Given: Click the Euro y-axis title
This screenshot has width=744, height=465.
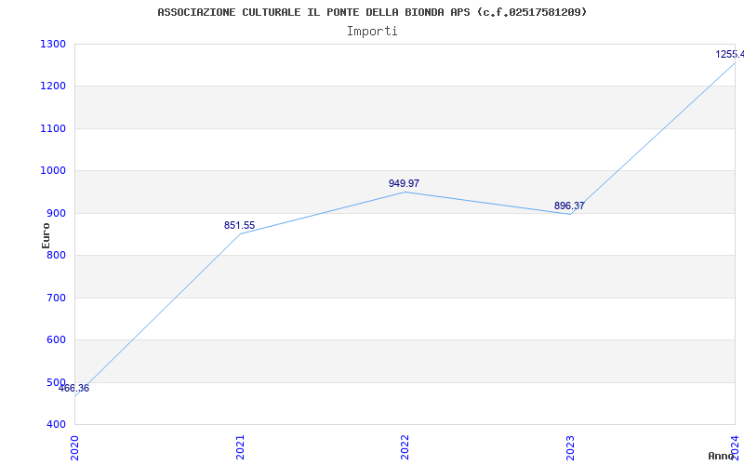Looking at the screenshot, I should tap(46, 235).
